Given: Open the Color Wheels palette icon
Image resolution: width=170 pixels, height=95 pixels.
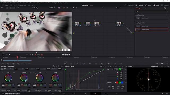Looking at the screenshot, I should tap(13, 64).
